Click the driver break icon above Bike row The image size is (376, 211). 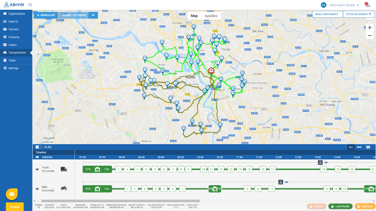click(x=281, y=182)
